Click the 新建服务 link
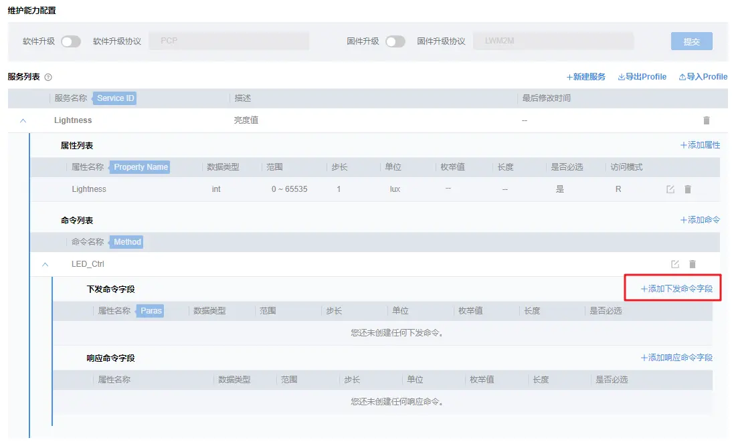The width and height of the screenshot is (732, 448). 586,76
